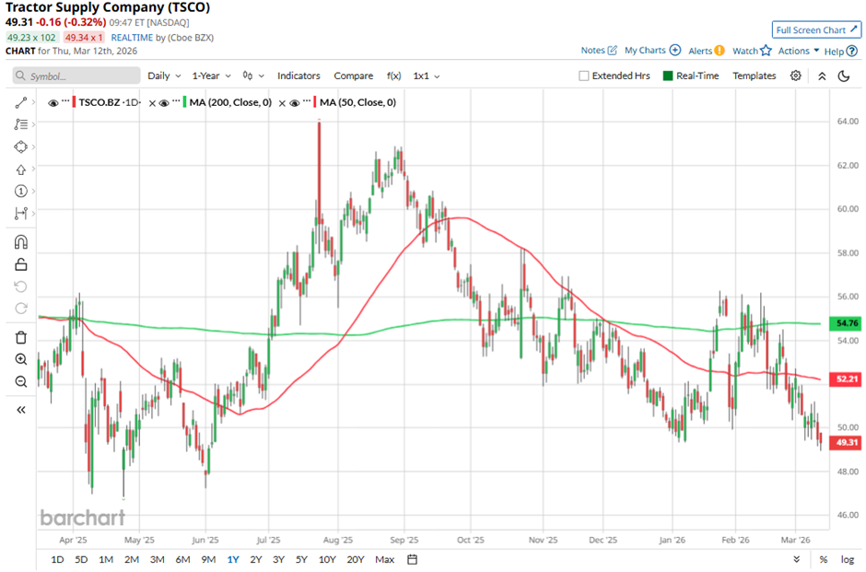Activate the magnet snap tool

[x=20, y=242]
